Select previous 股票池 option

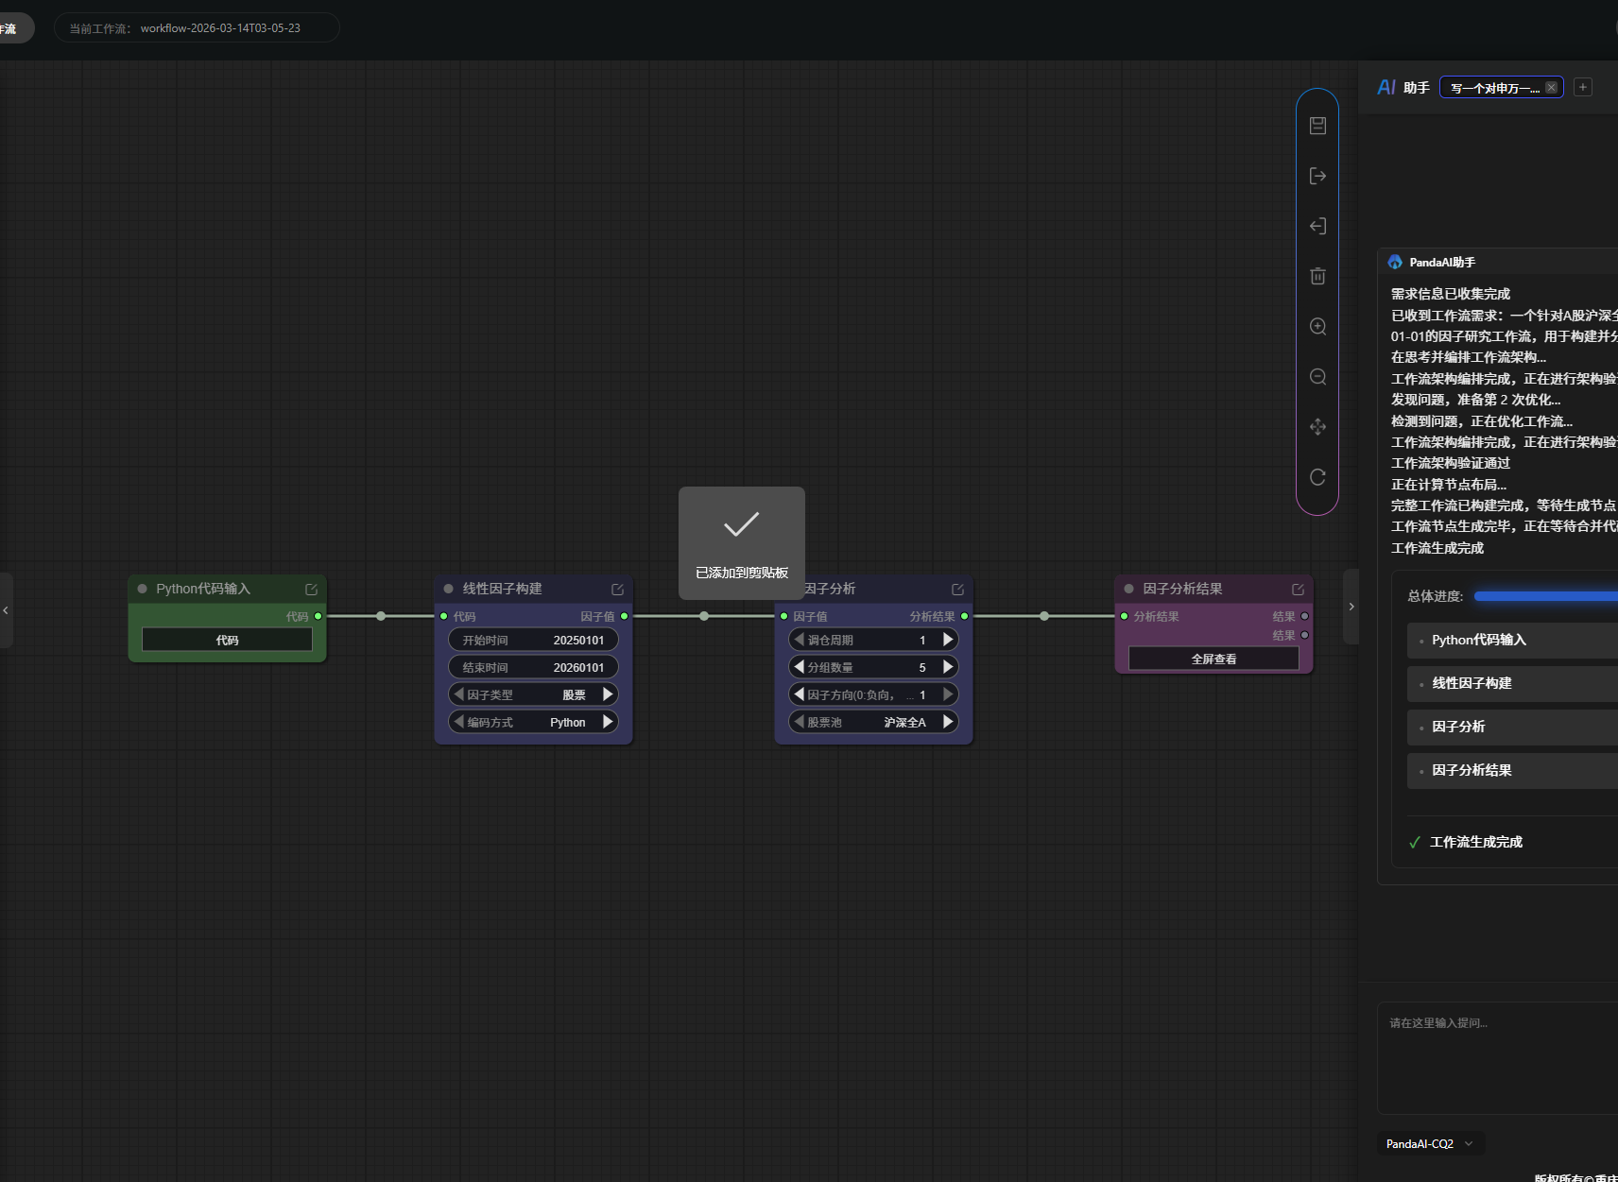click(800, 722)
